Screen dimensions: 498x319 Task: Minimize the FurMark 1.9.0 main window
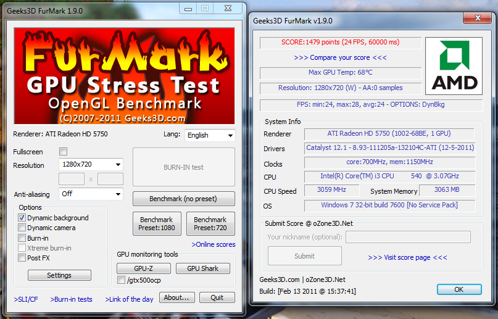[188, 9]
